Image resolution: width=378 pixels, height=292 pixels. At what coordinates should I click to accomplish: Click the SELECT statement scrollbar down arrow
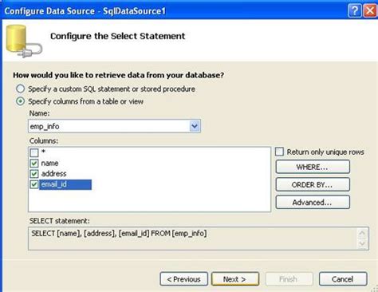pos(362,243)
